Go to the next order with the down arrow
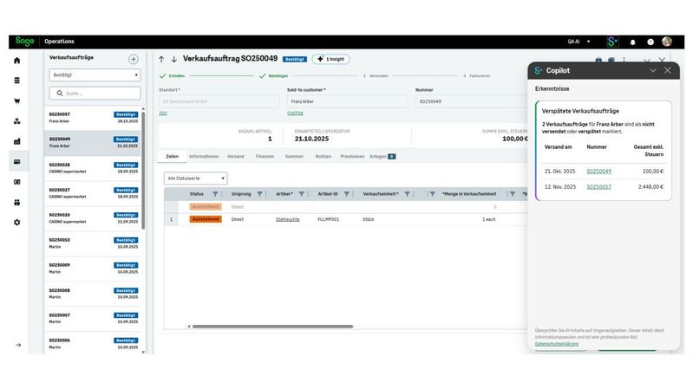693x389 pixels. [173, 59]
